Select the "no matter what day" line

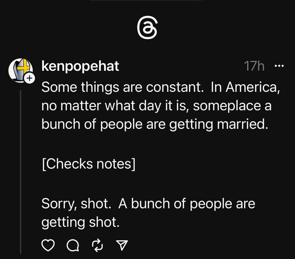156,106
